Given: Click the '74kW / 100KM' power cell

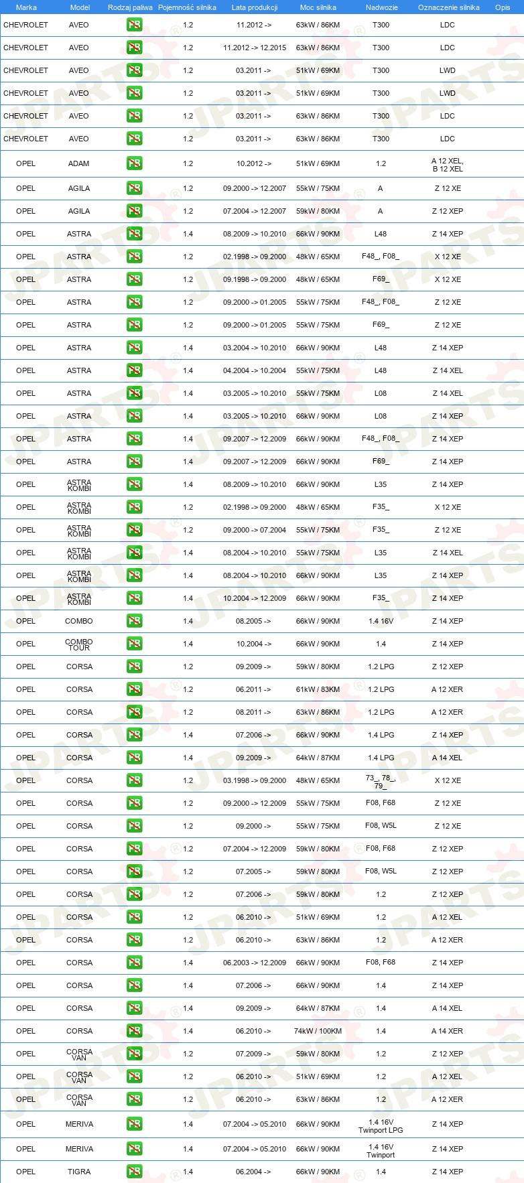Looking at the screenshot, I should (318, 1031).
